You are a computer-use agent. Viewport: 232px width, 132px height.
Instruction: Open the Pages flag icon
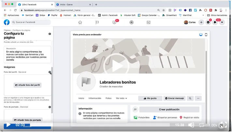97,22
